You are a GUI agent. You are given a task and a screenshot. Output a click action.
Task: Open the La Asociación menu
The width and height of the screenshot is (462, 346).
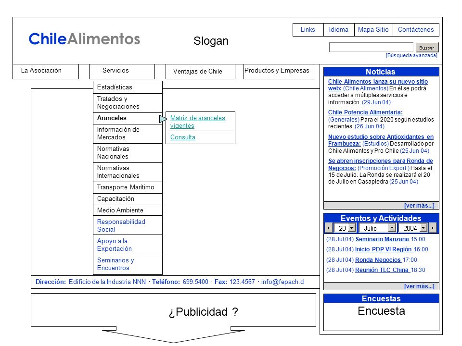click(x=46, y=71)
